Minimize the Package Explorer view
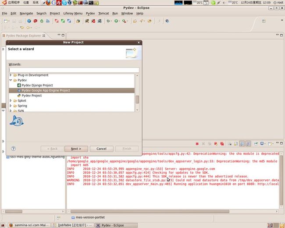Viewport: 285px width, 228px height. [59, 35]
